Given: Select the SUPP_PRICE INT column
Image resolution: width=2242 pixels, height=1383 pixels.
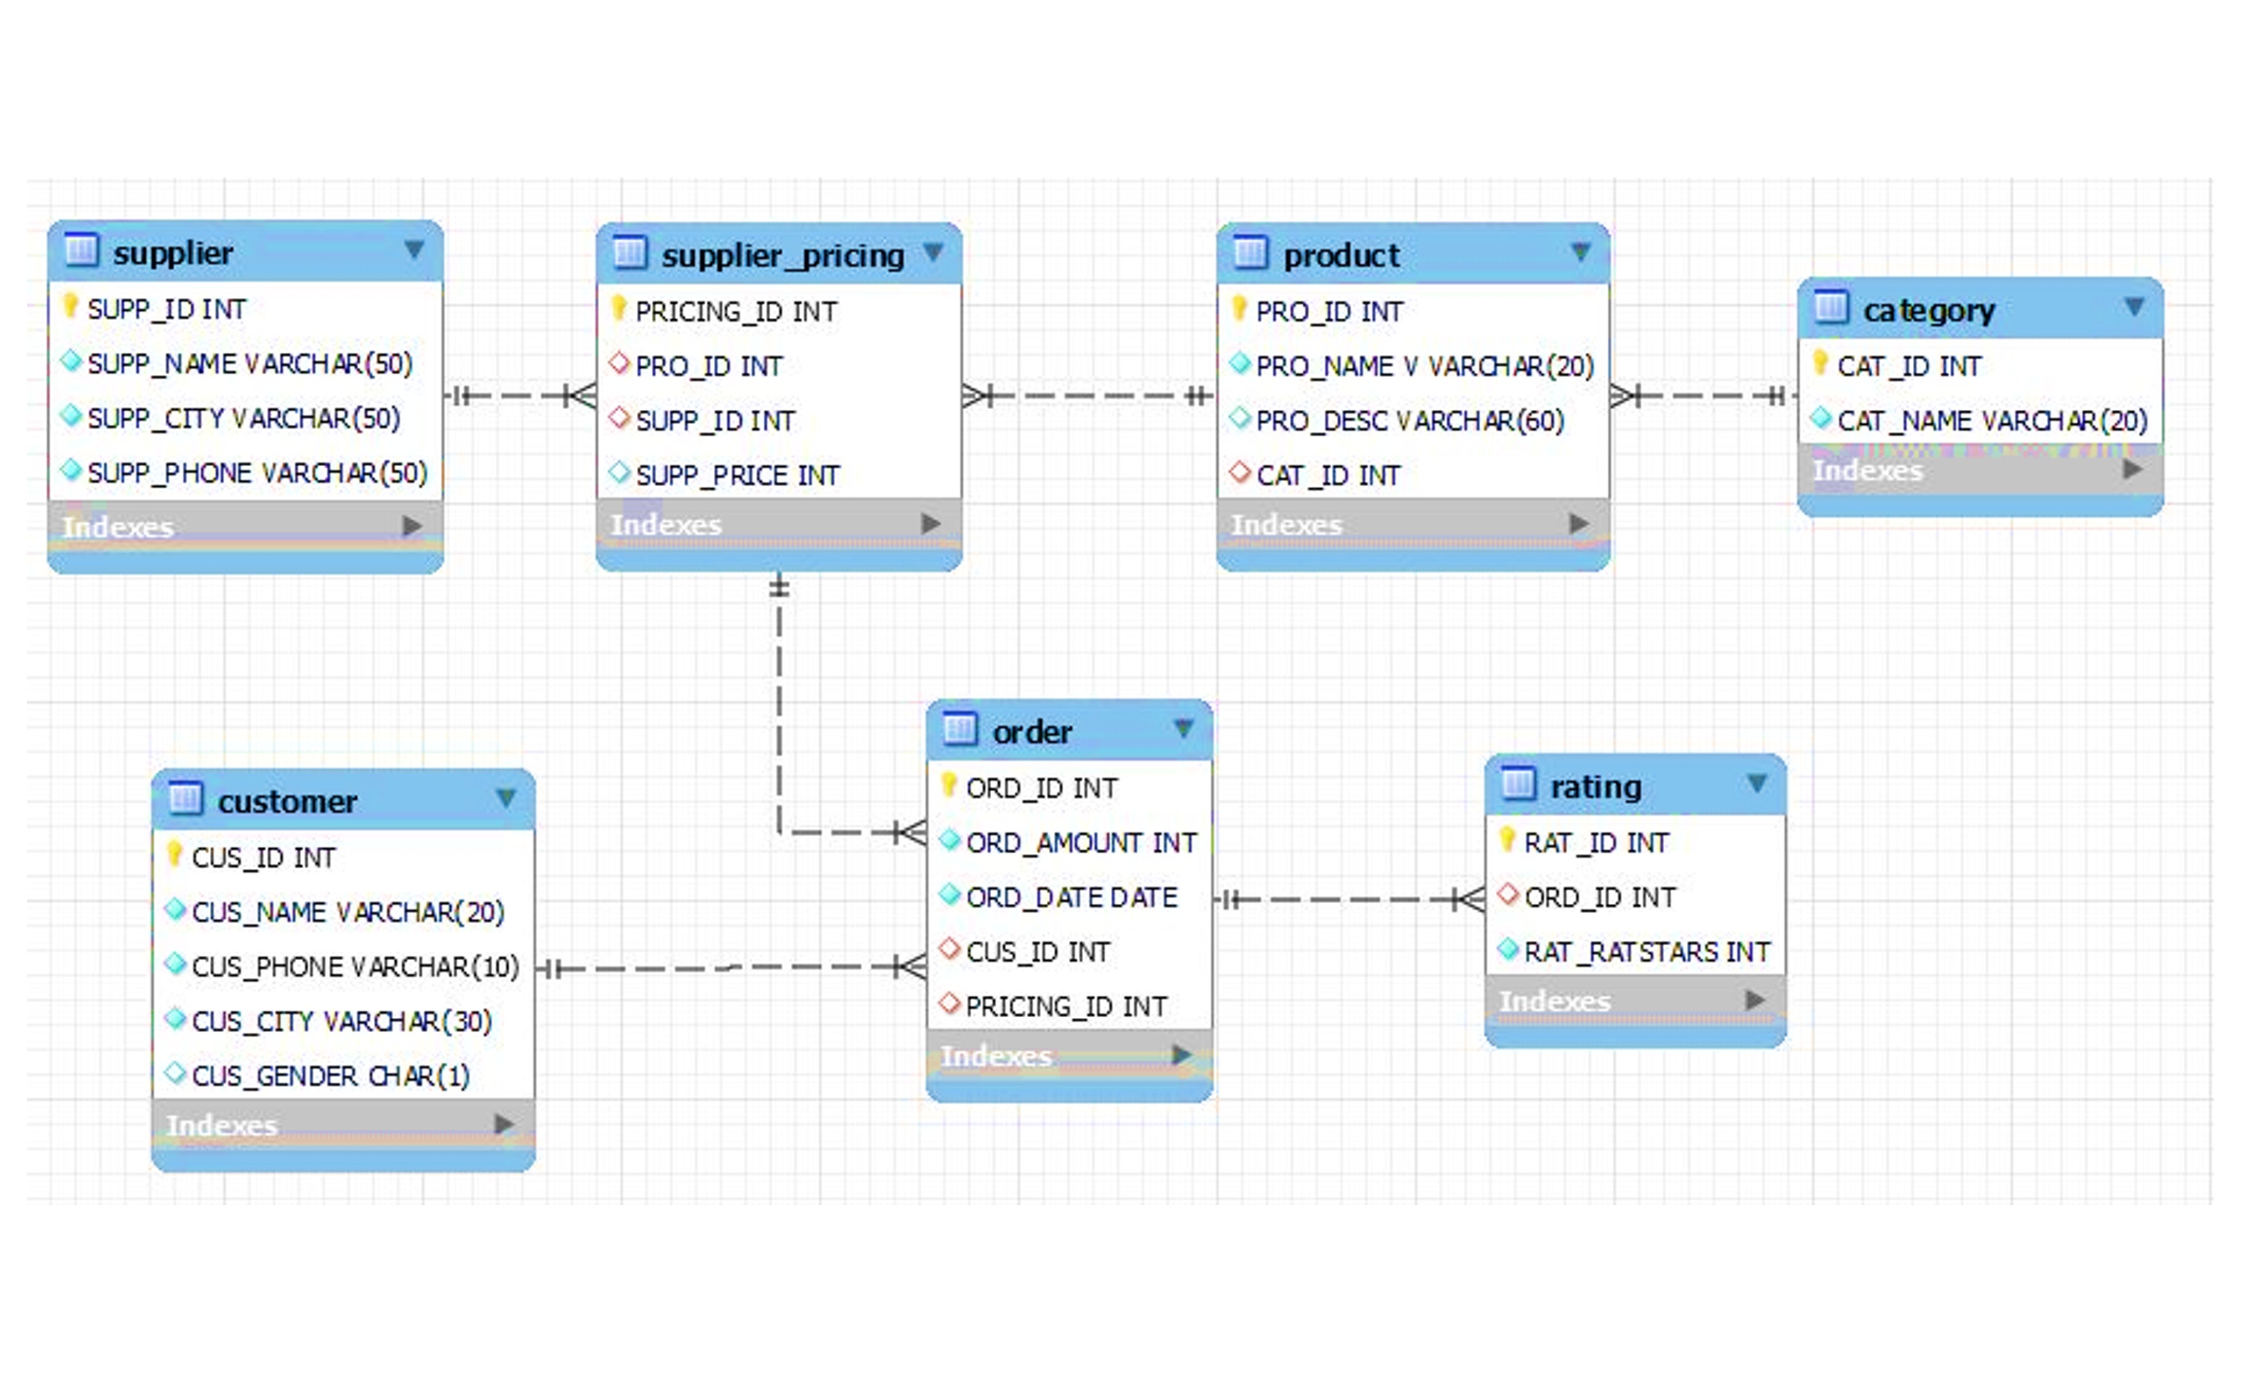Looking at the screenshot, I should (780, 476).
